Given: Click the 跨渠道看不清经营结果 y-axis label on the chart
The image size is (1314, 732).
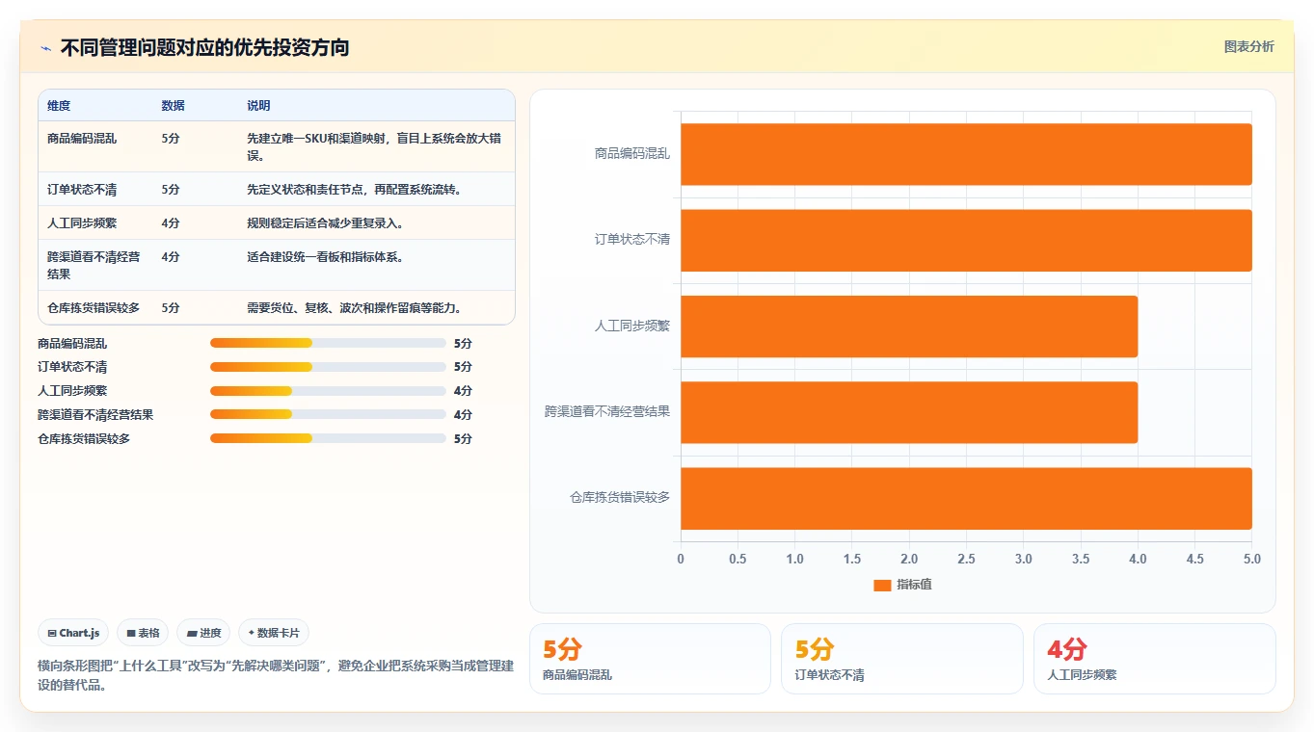Looking at the screenshot, I should tap(607, 411).
